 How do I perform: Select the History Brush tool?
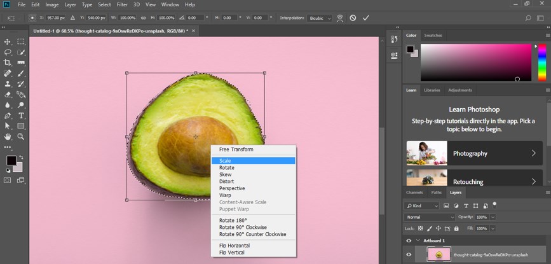[x=21, y=84]
